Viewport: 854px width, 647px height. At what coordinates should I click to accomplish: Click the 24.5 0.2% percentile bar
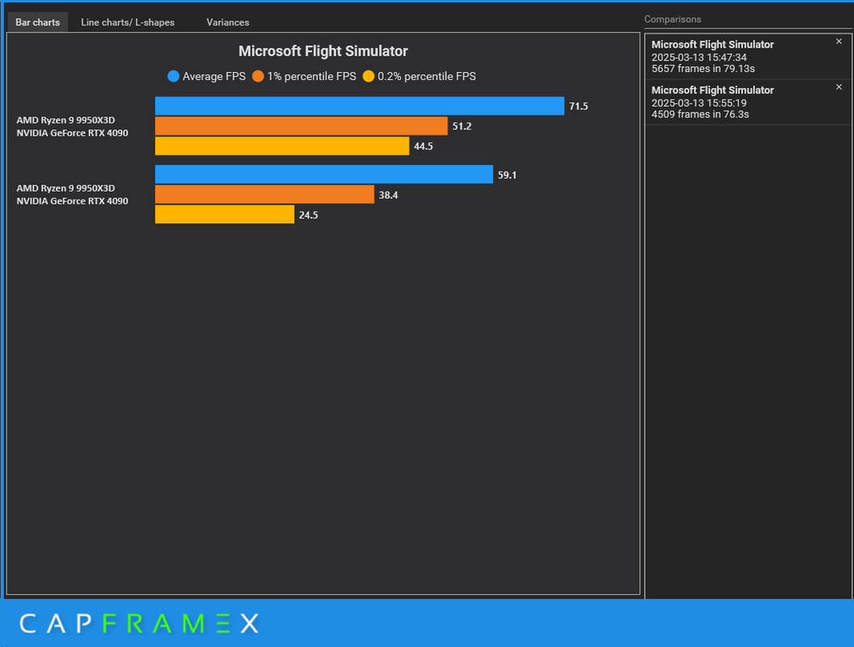pyautogui.click(x=224, y=214)
